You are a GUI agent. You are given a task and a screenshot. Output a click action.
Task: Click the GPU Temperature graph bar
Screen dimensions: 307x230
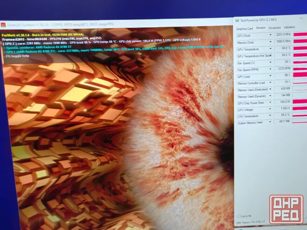point(300,48)
